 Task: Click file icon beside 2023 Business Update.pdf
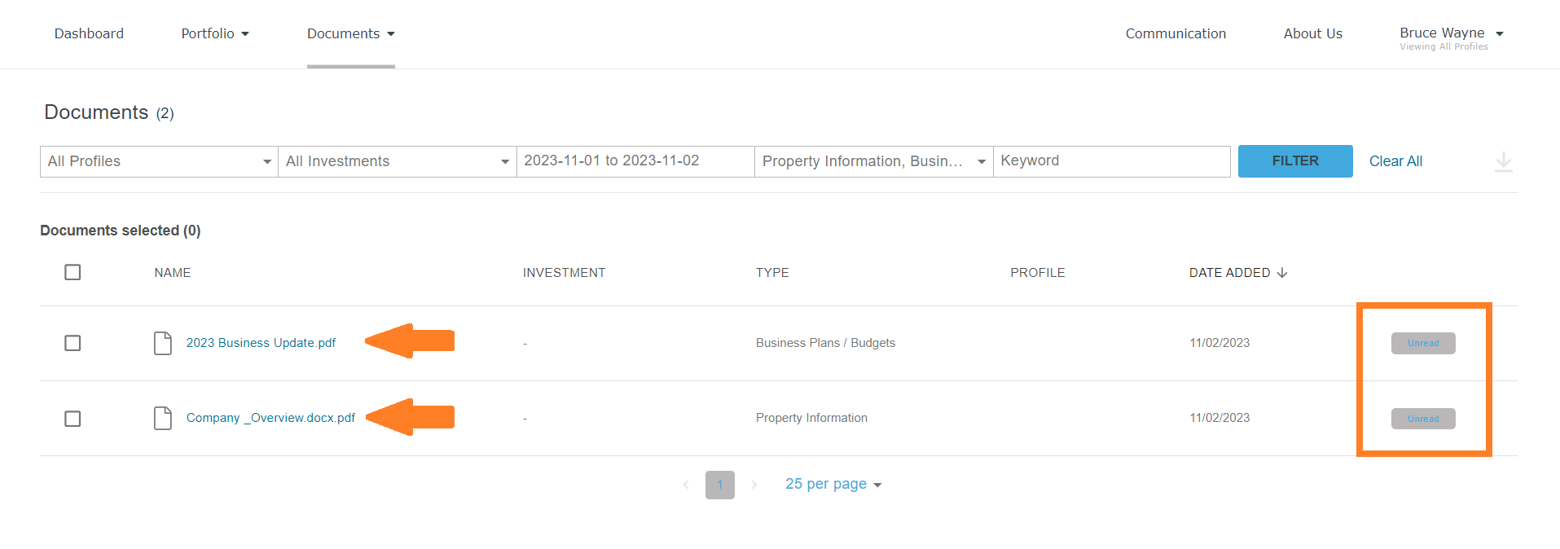point(163,343)
